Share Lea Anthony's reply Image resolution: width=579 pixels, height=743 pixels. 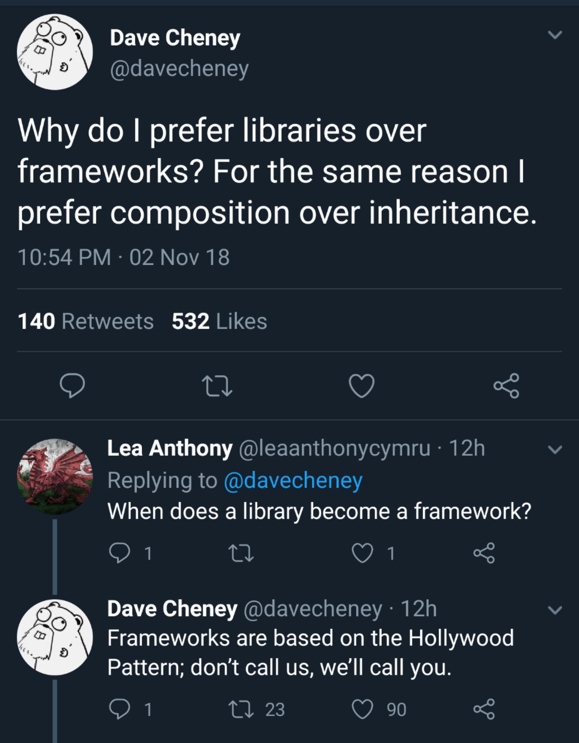484,553
